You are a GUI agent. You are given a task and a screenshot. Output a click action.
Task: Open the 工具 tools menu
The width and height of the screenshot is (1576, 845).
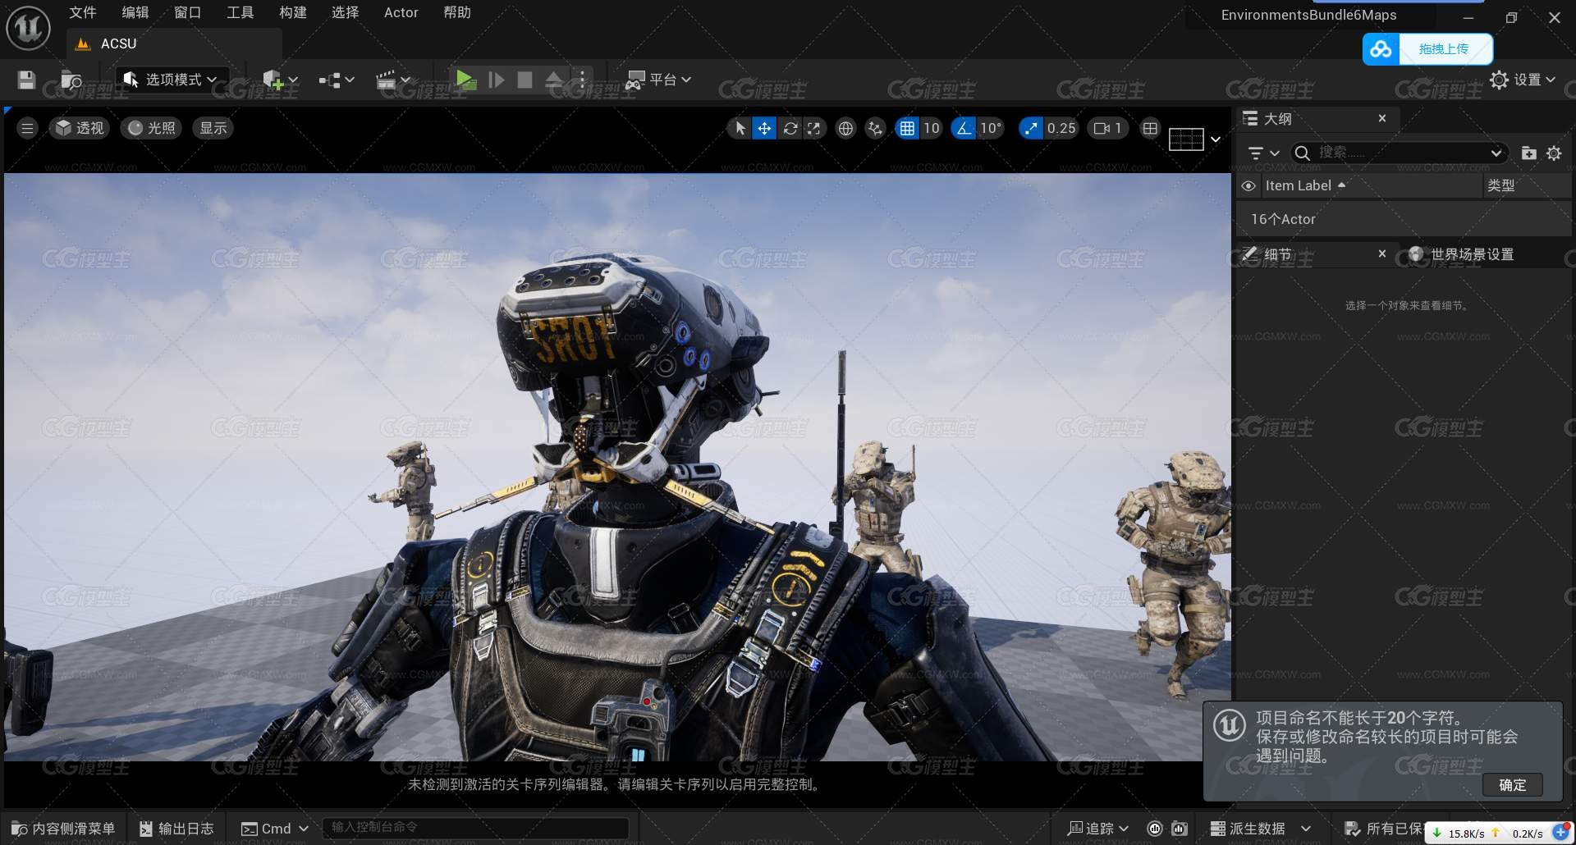[241, 12]
